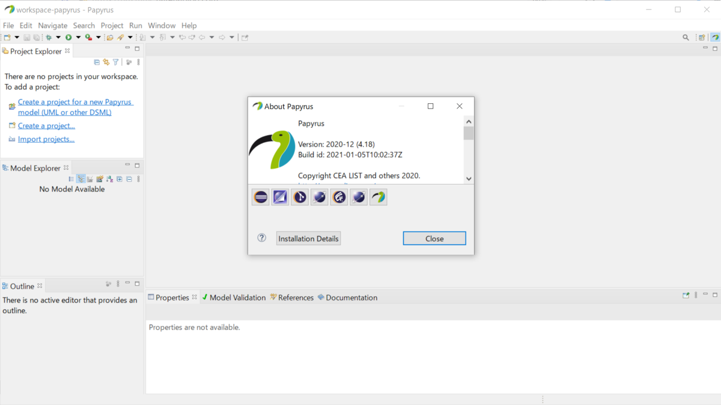This screenshot has height=405, width=721.
Task: Click the Pin Editor toolbar icon
Action: [245, 37]
